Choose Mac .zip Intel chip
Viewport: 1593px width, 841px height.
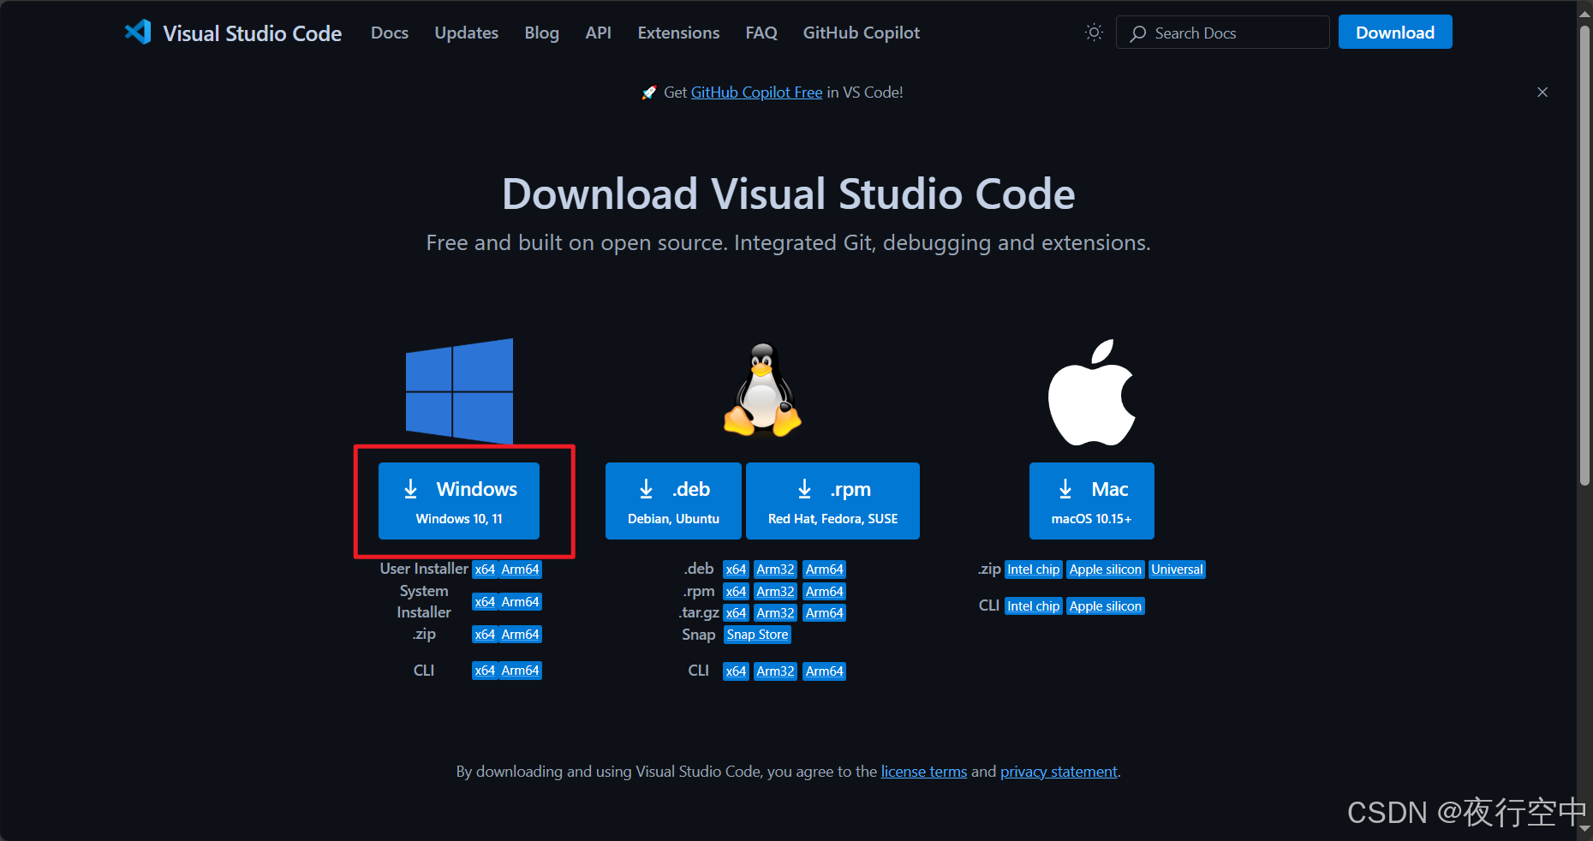point(1033,570)
